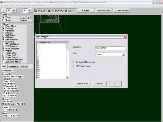Click the C toolbar button
Screen dimensions: 163x122
(x=4, y=11)
